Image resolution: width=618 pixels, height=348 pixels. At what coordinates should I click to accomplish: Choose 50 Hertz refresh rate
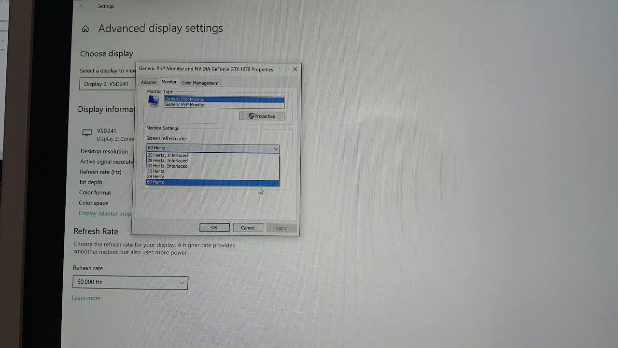click(x=212, y=172)
